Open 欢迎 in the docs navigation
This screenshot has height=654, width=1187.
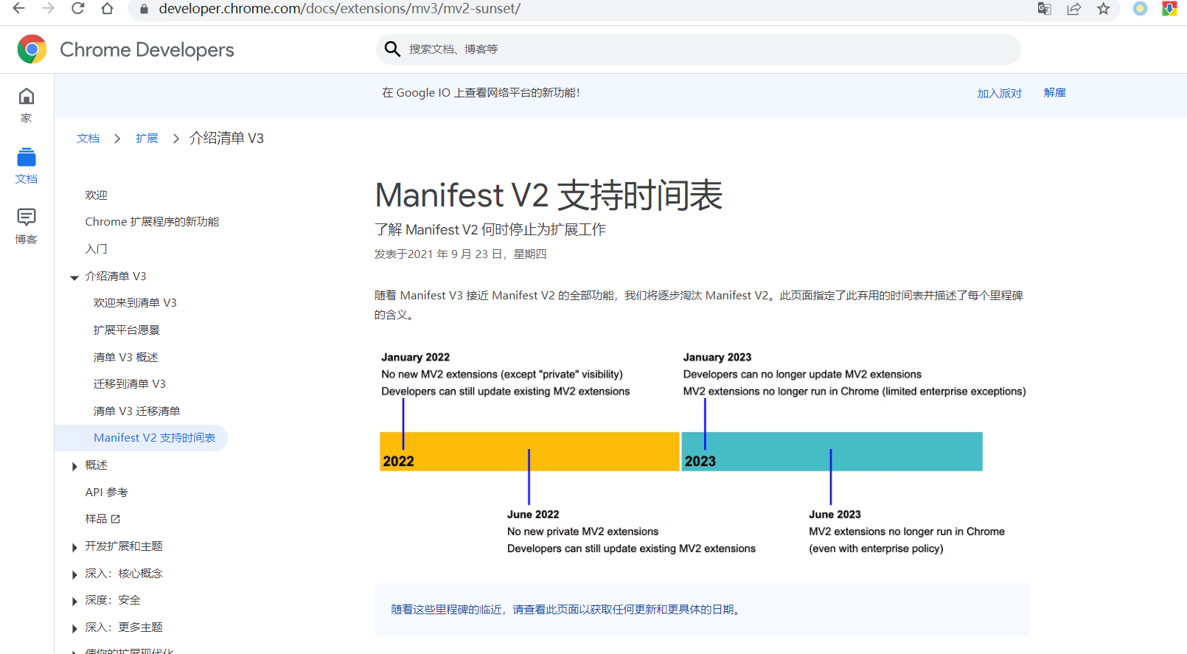pos(96,195)
